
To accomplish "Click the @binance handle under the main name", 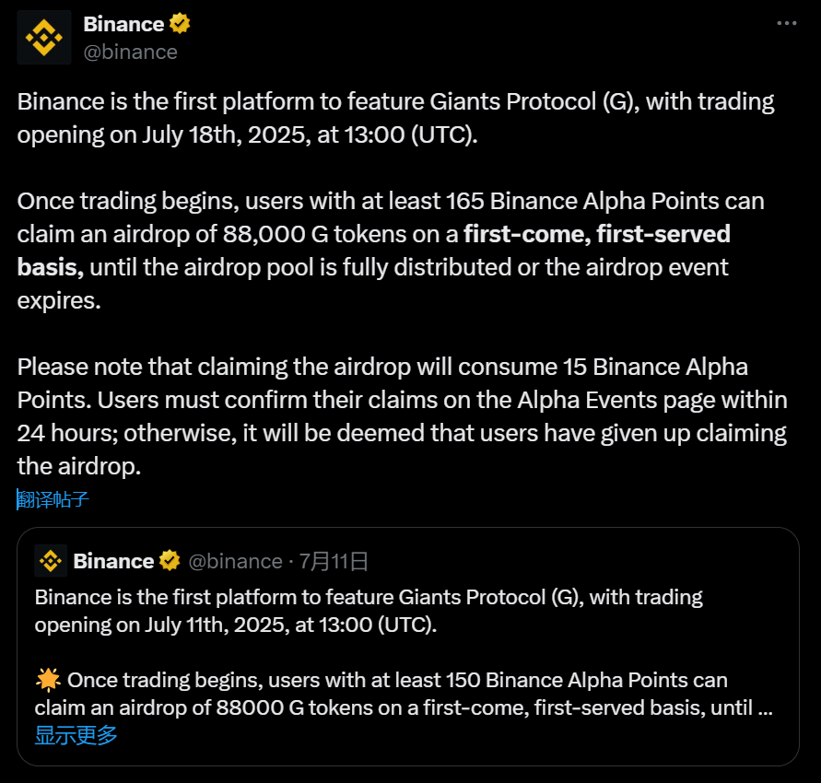I will click(x=130, y=52).
